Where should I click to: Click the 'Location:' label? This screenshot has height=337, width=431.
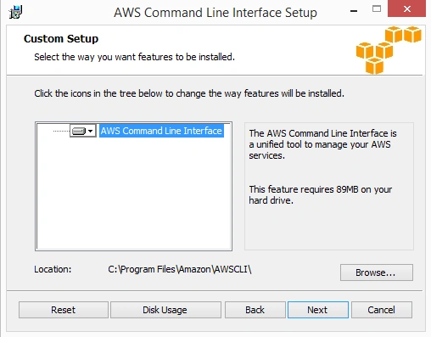(x=53, y=269)
